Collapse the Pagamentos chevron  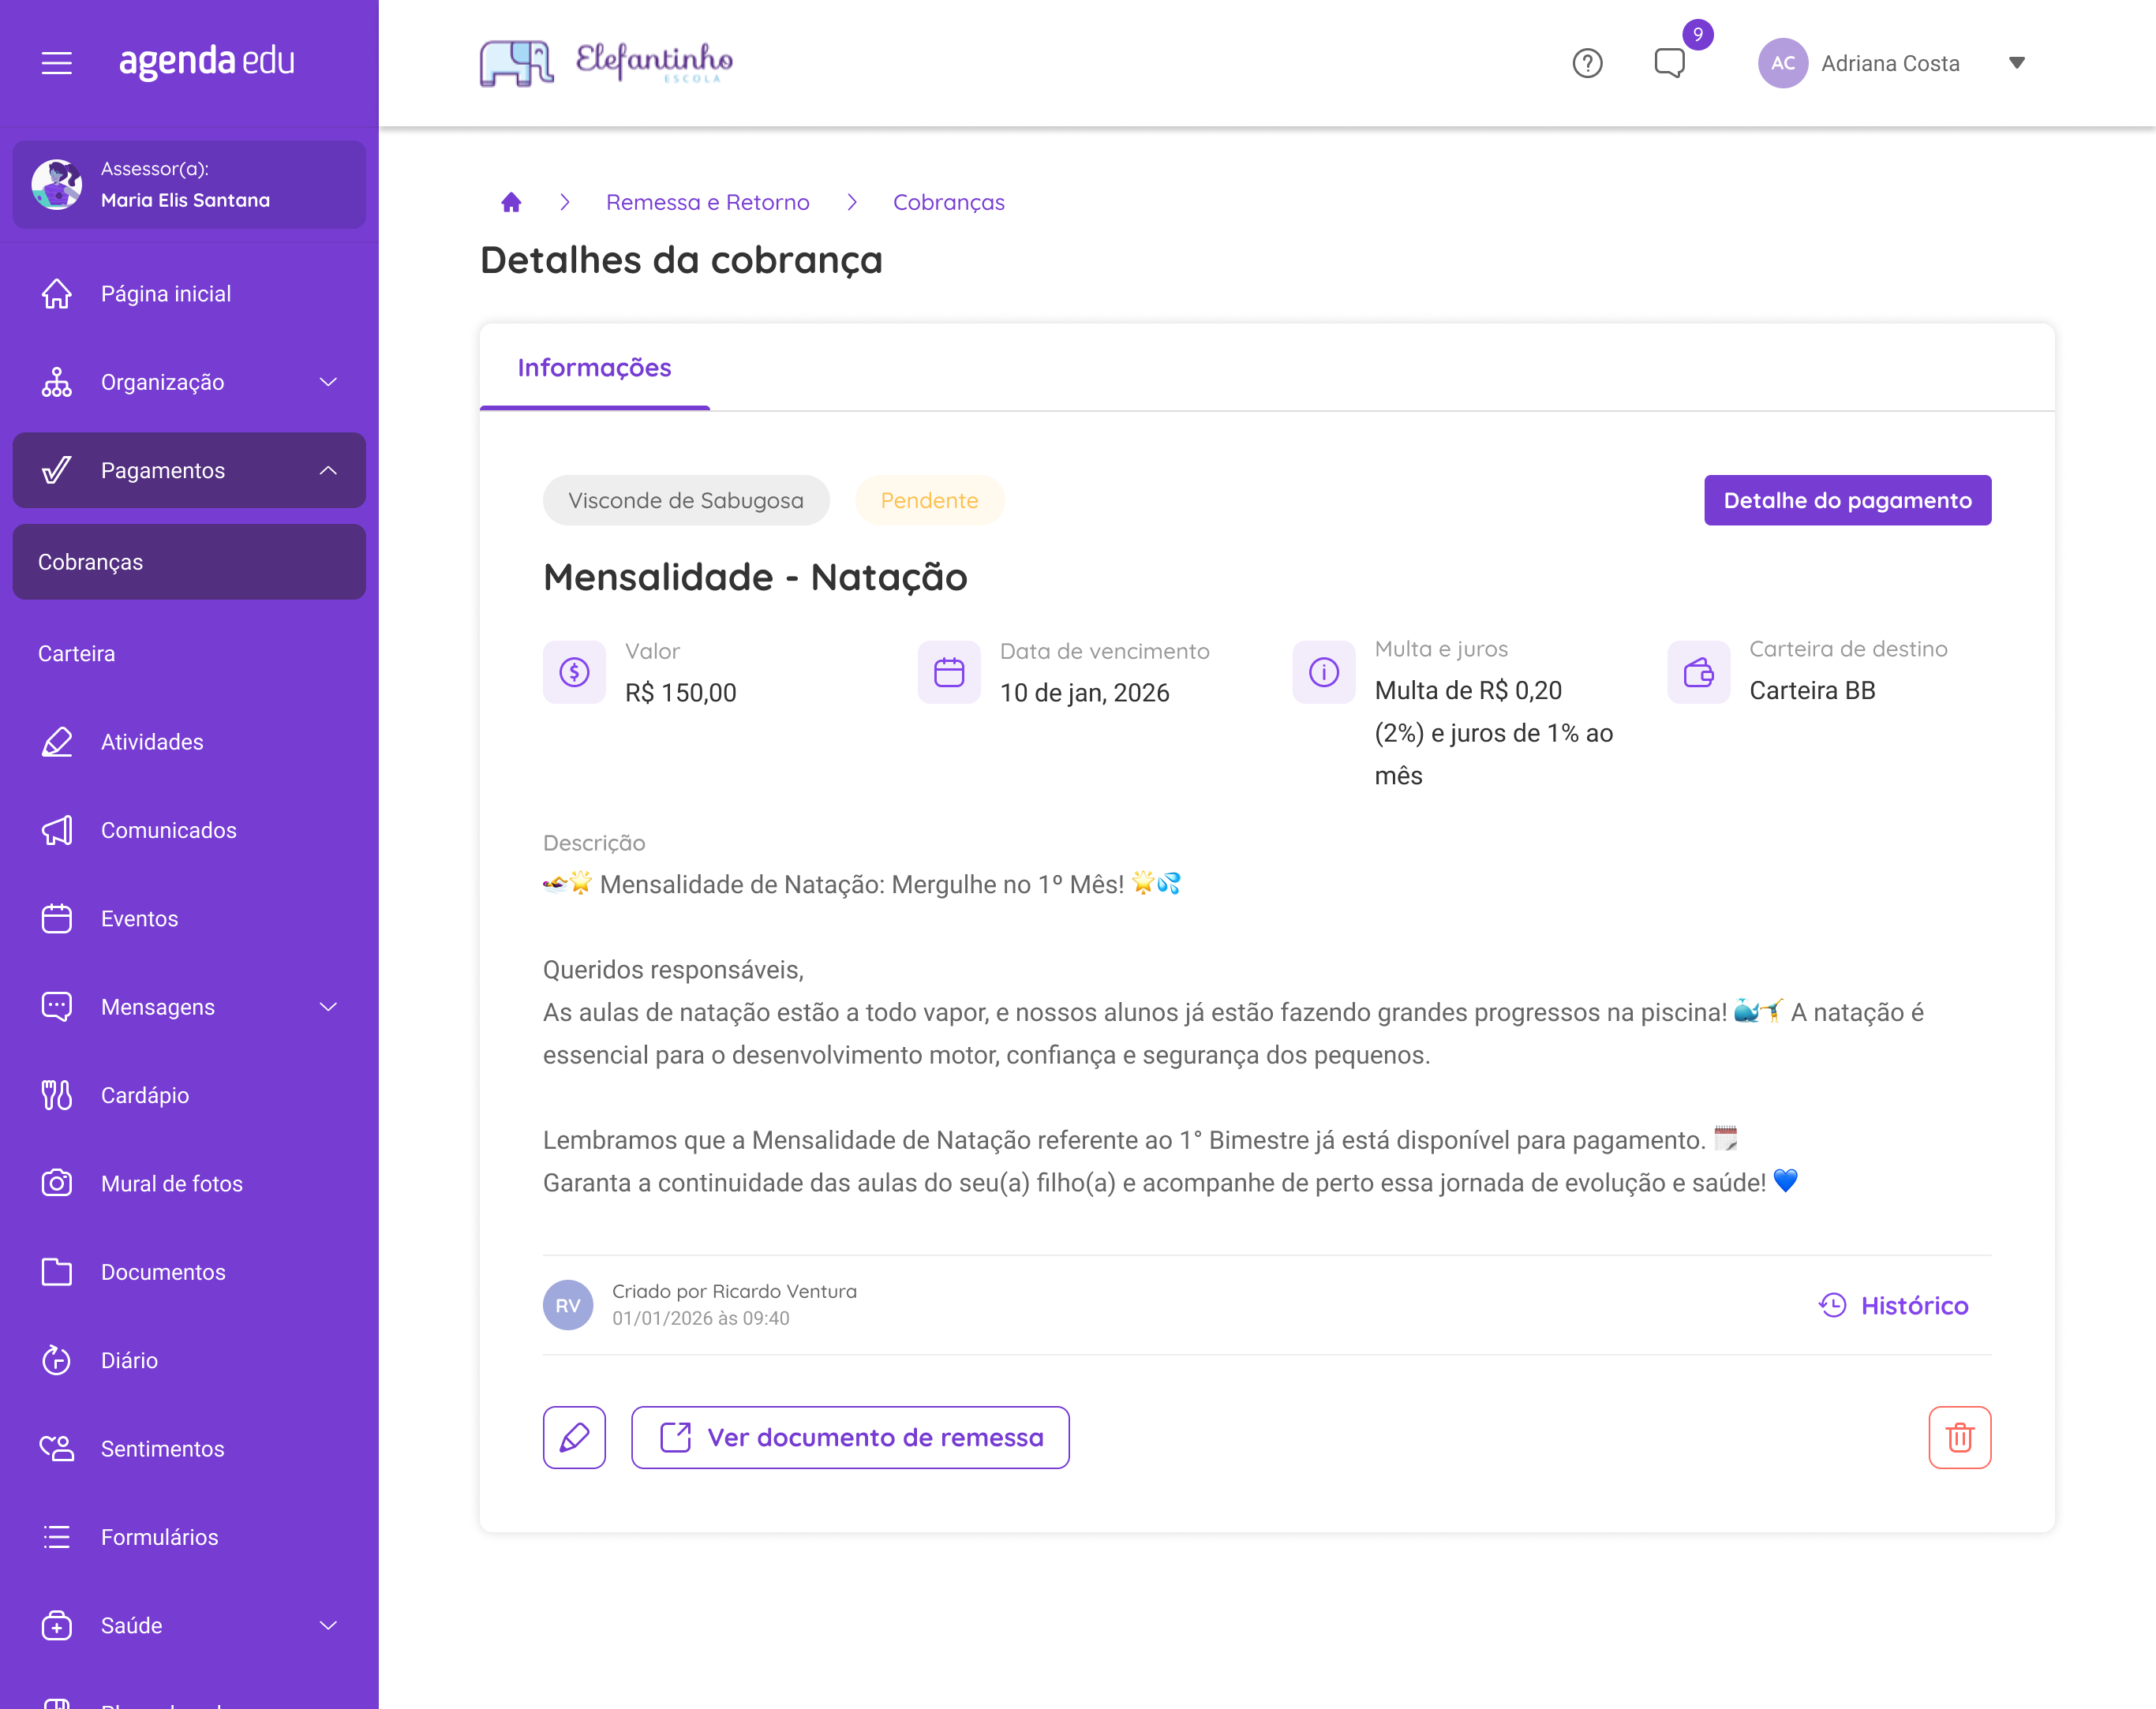(x=328, y=470)
